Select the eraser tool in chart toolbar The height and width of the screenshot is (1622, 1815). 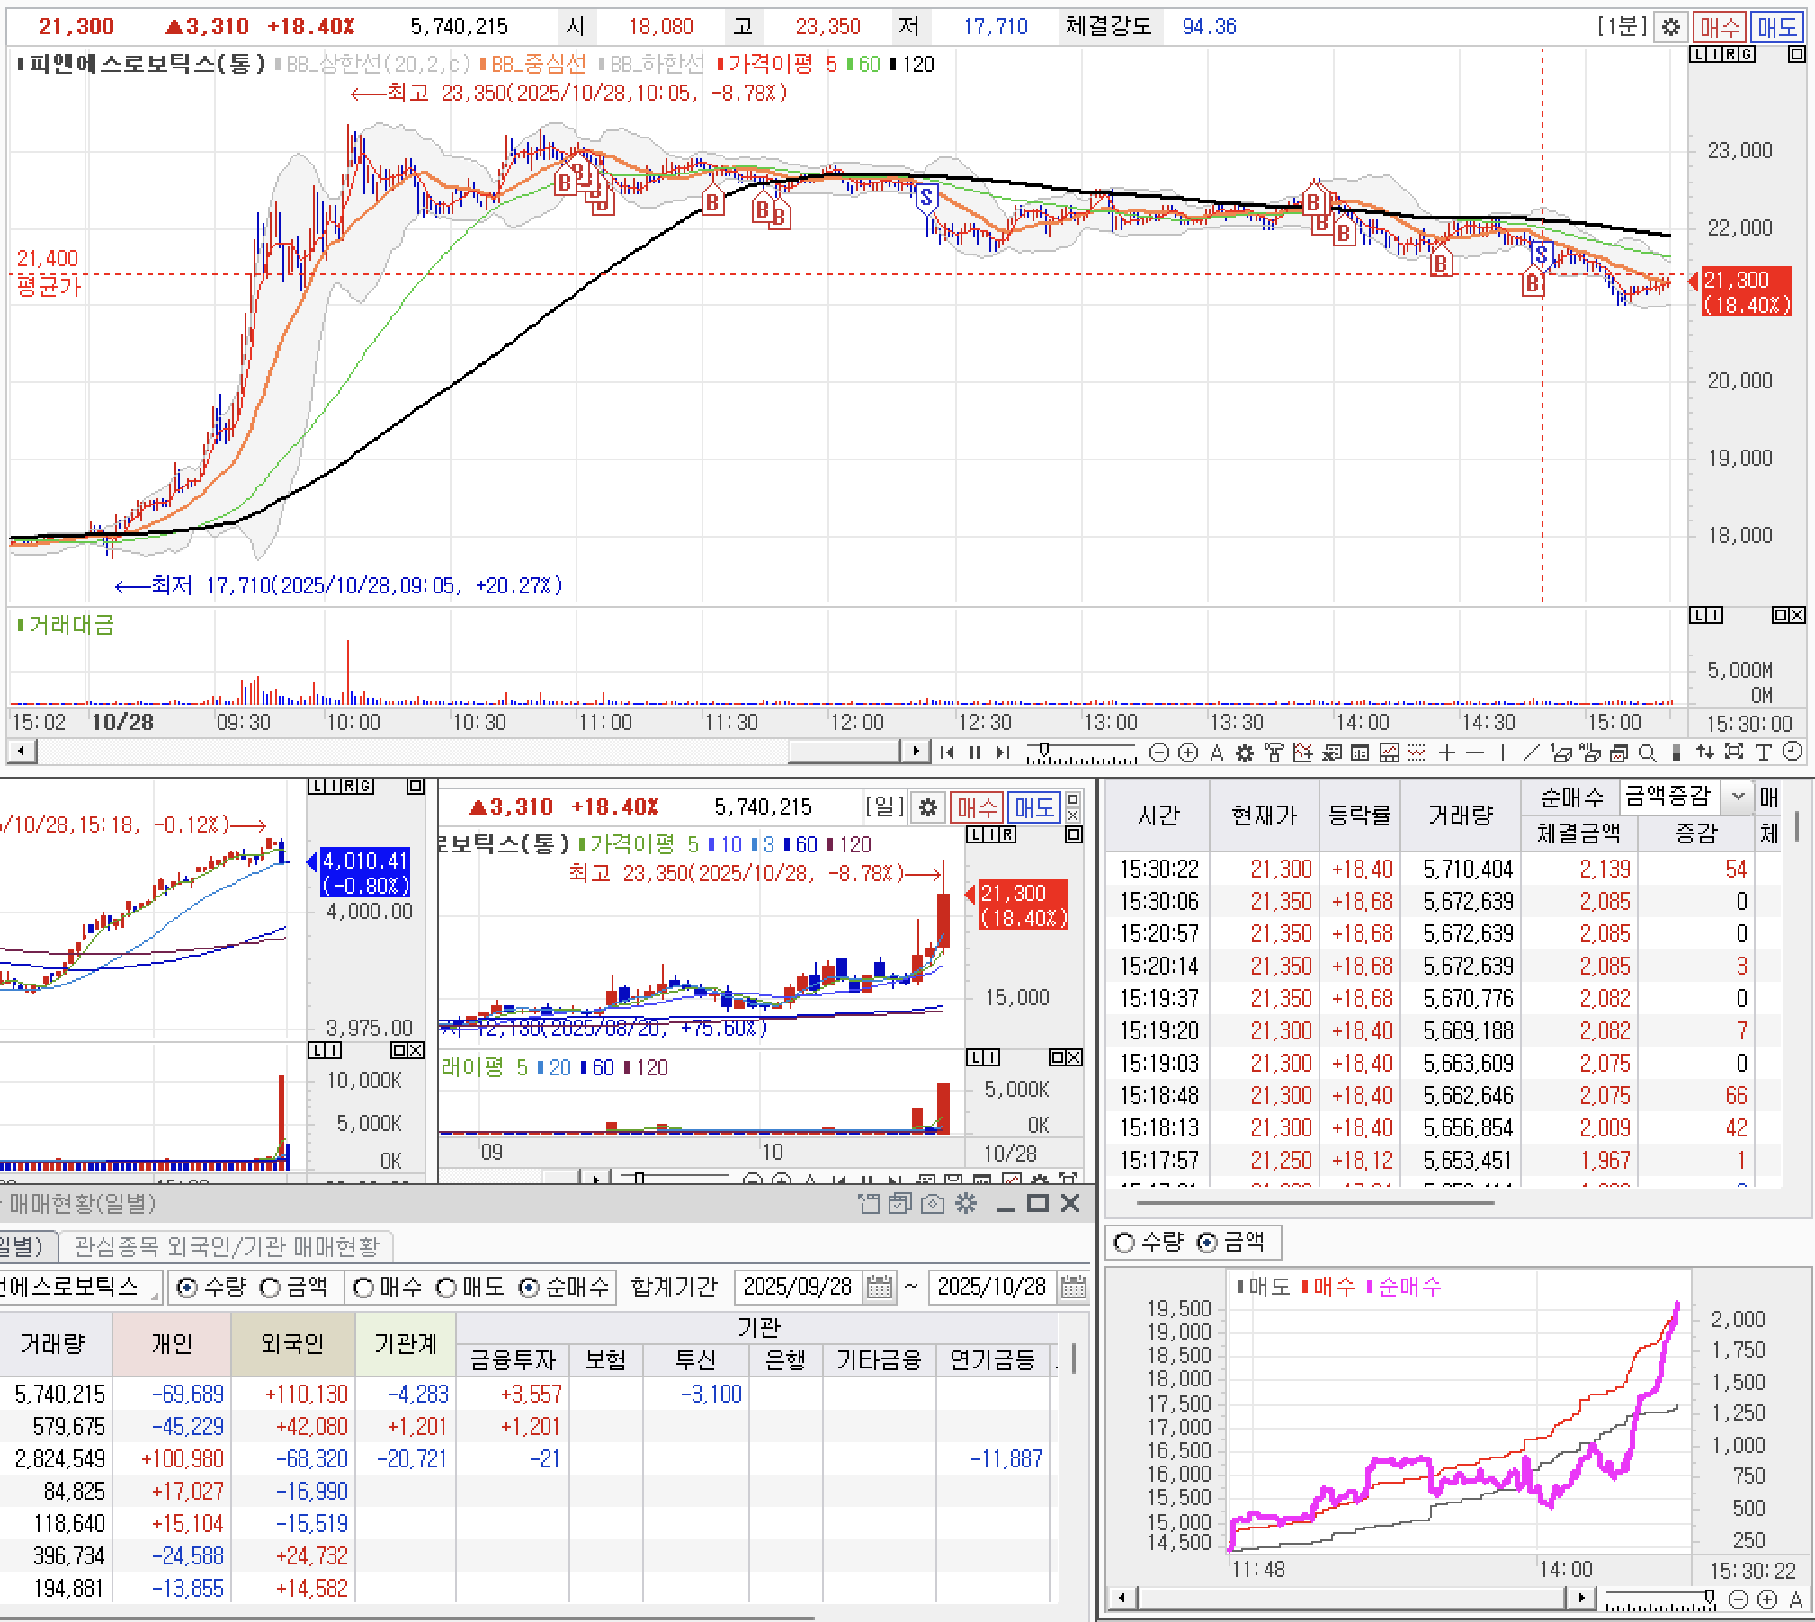coord(1562,753)
